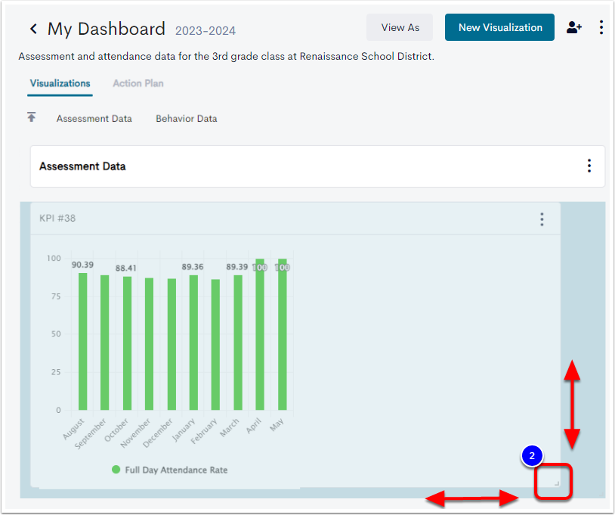The width and height of the screenshot is (615, 515).
Task: Select the August attendance bar
Action: (83, 342)
